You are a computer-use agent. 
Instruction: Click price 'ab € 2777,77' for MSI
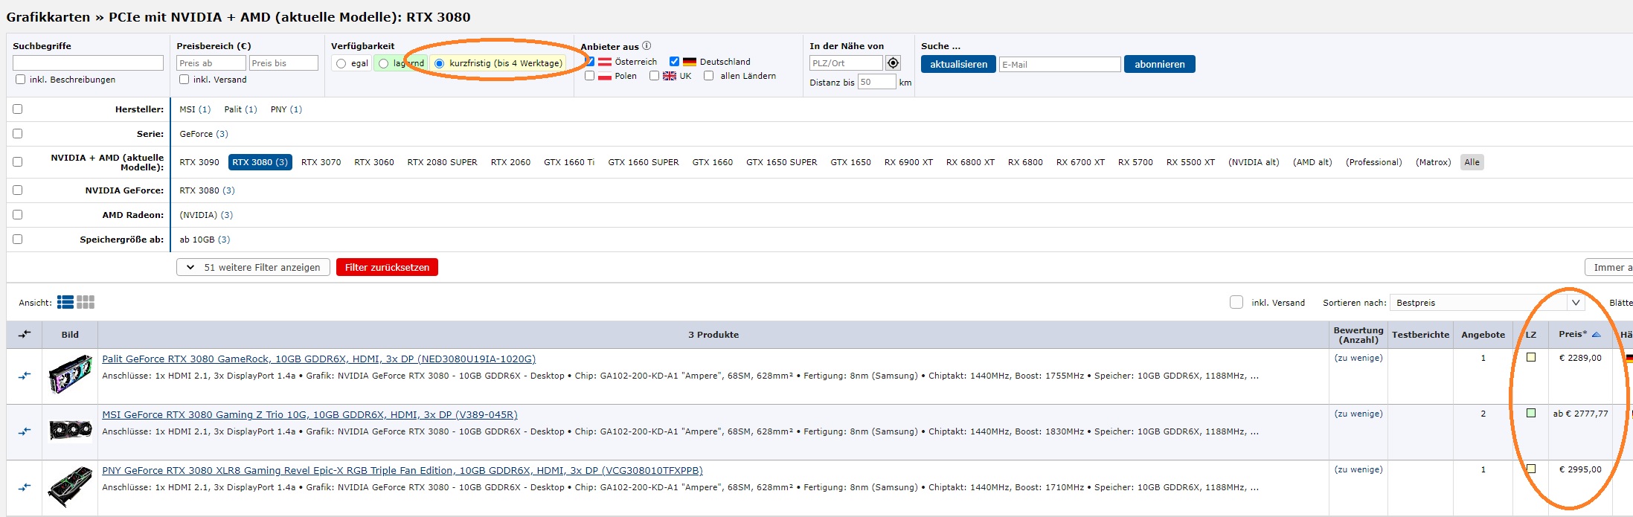click(1580, 414)
